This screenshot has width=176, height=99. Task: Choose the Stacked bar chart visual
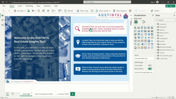[x=135, y=28]
